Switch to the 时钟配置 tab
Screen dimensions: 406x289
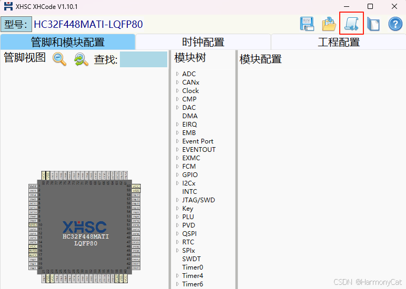(x=203, y=42)
